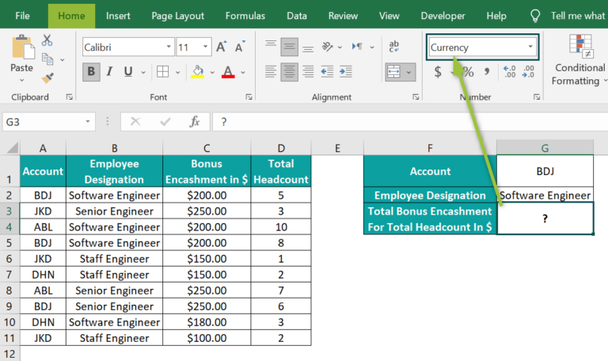Toggle Bold formatting
This screenshot has width=608, height=361.
point(91,72)
